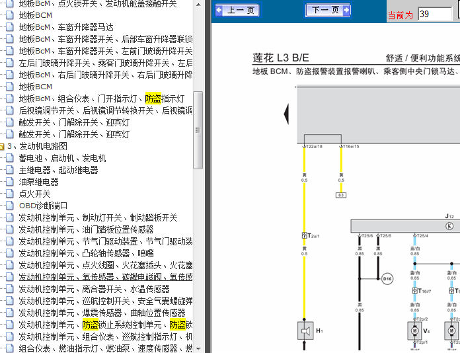Viewport: 460px width, 353px height.
Task: Go to previous page with 上一页 button
Action: (237, 10)
